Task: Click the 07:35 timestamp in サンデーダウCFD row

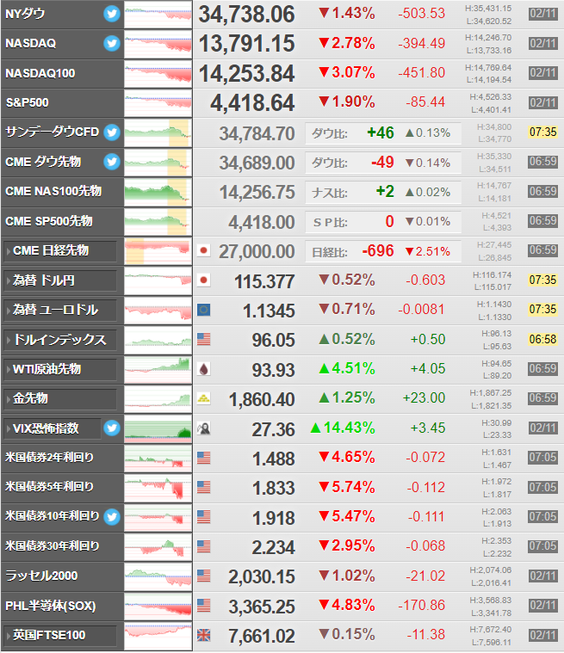Action: [x=542, y=132]
